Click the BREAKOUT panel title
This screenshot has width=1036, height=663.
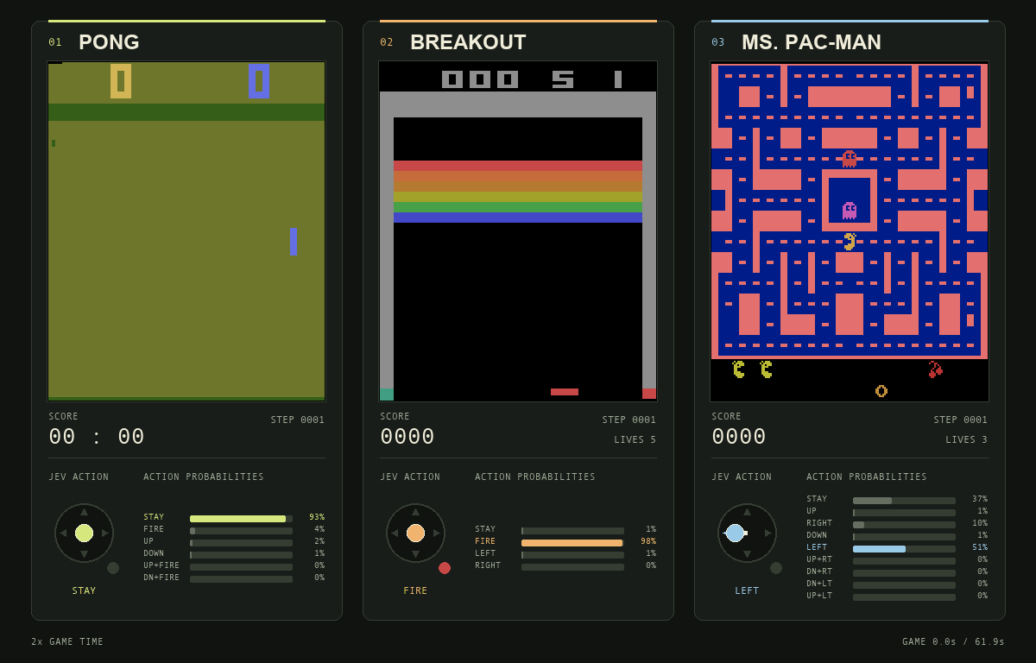[468, 42]
